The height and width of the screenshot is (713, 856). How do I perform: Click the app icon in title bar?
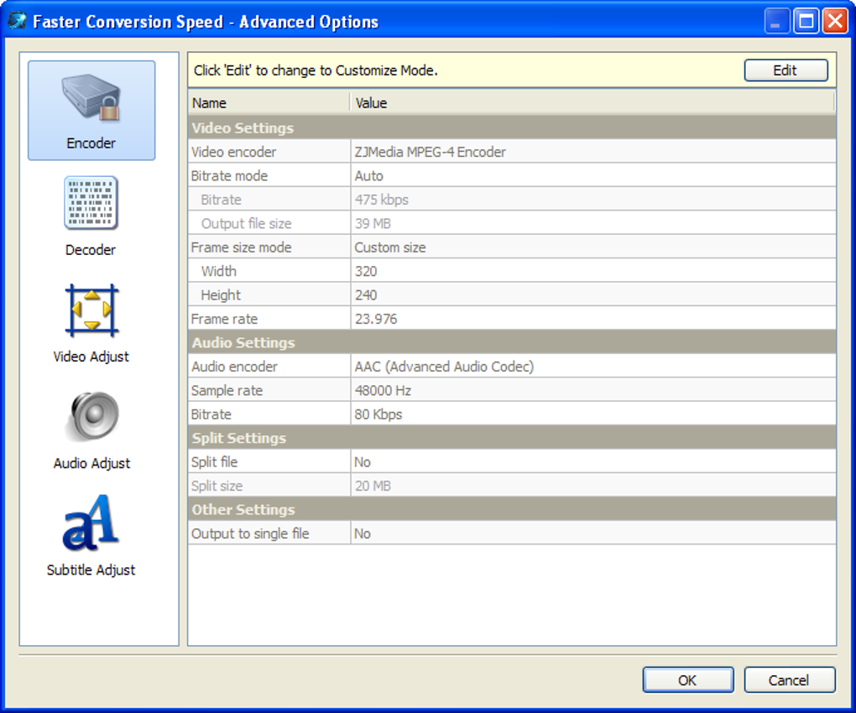[x=17, y=21]
